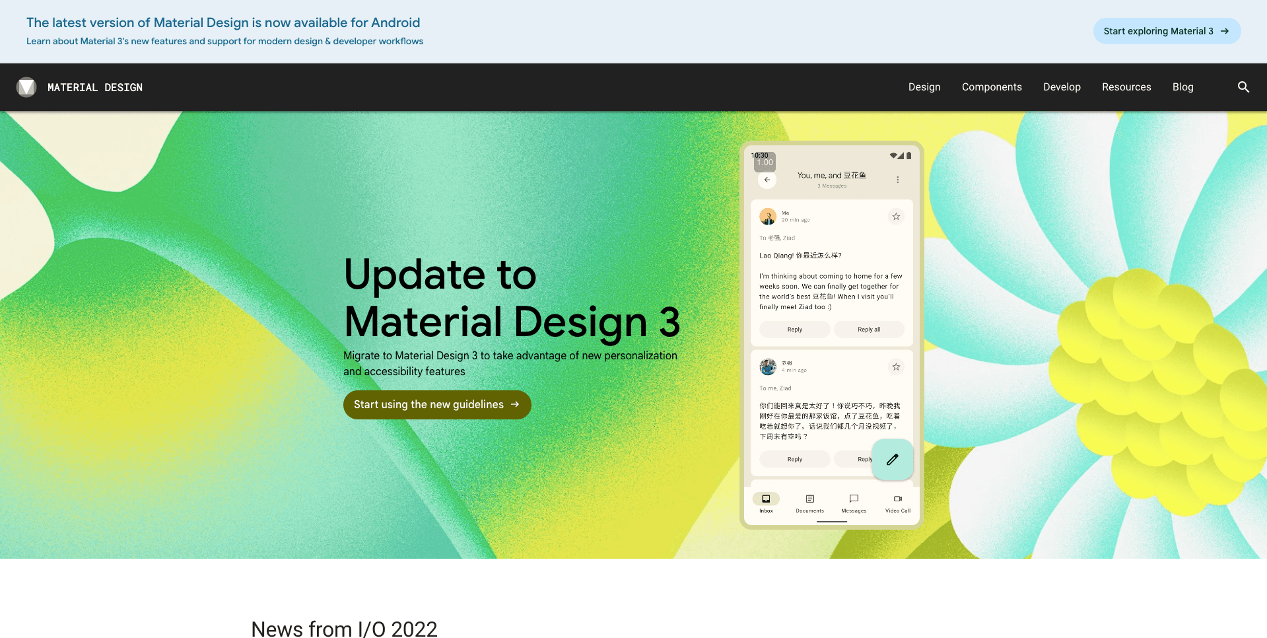
Task: Click Reply under the first message
Action: pyautogui.click(x=795, y=330)
